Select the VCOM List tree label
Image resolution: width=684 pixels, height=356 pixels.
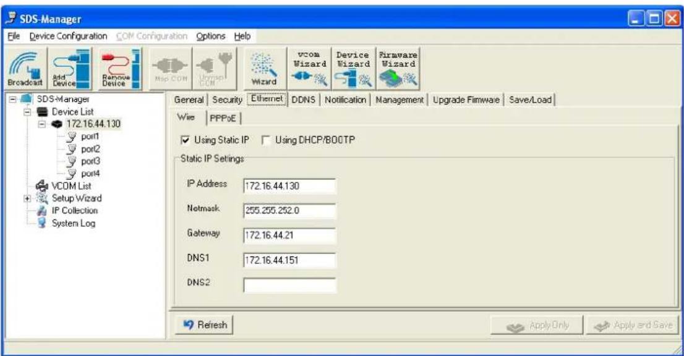pos(71,186)
